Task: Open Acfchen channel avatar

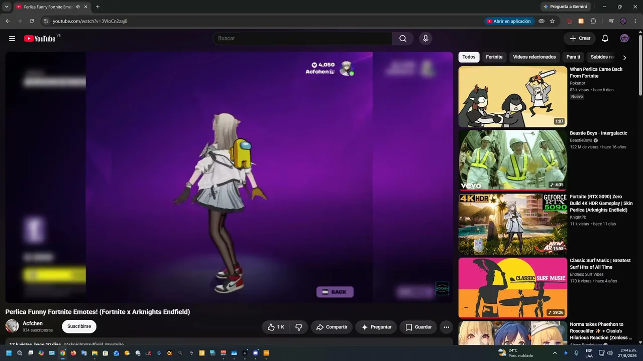Action: click(12, 326)
